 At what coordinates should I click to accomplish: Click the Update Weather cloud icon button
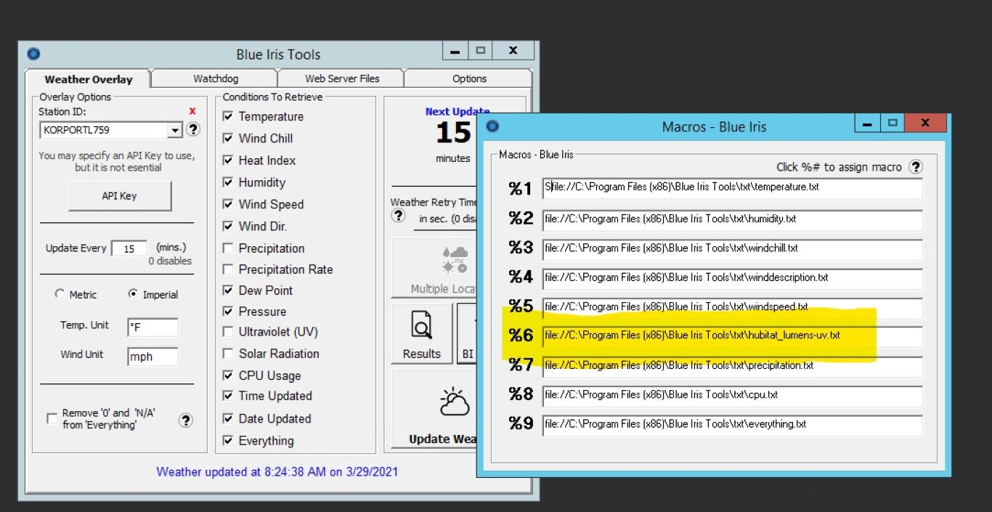(x=455, y=402)
